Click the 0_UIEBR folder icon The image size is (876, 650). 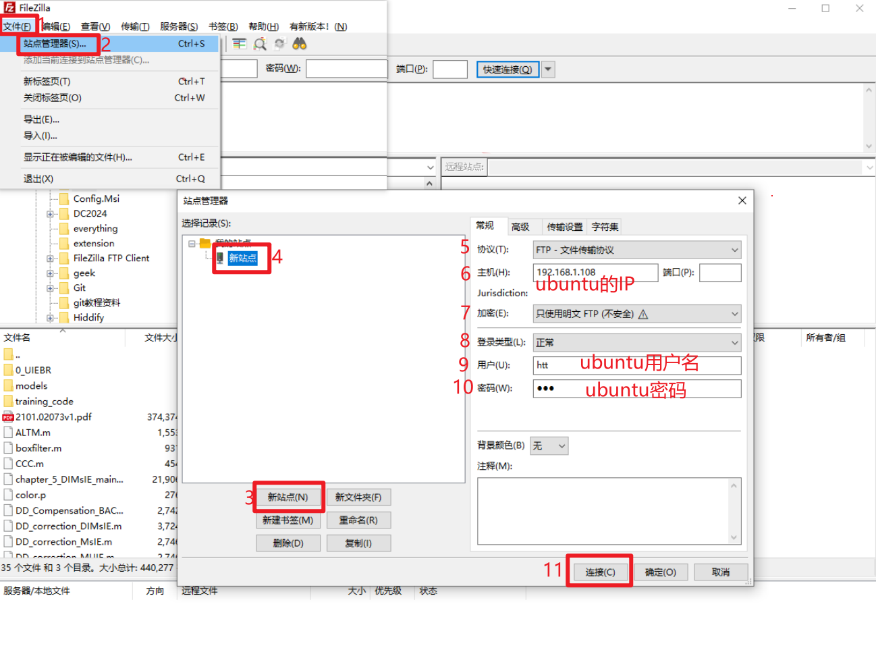tap(8, 370)
